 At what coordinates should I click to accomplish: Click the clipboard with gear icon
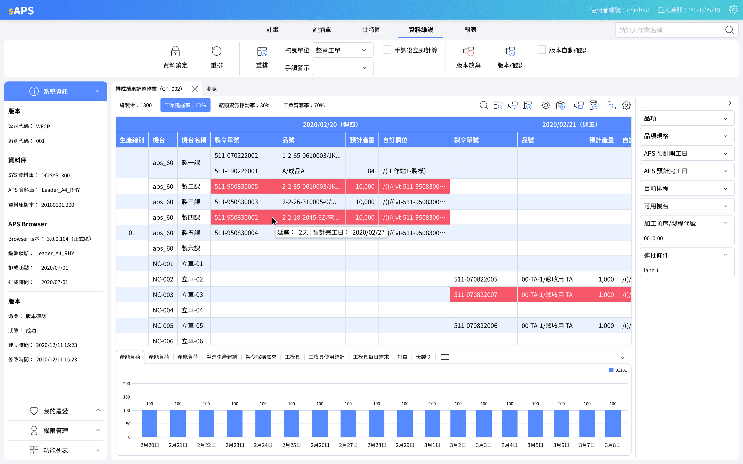560,106
